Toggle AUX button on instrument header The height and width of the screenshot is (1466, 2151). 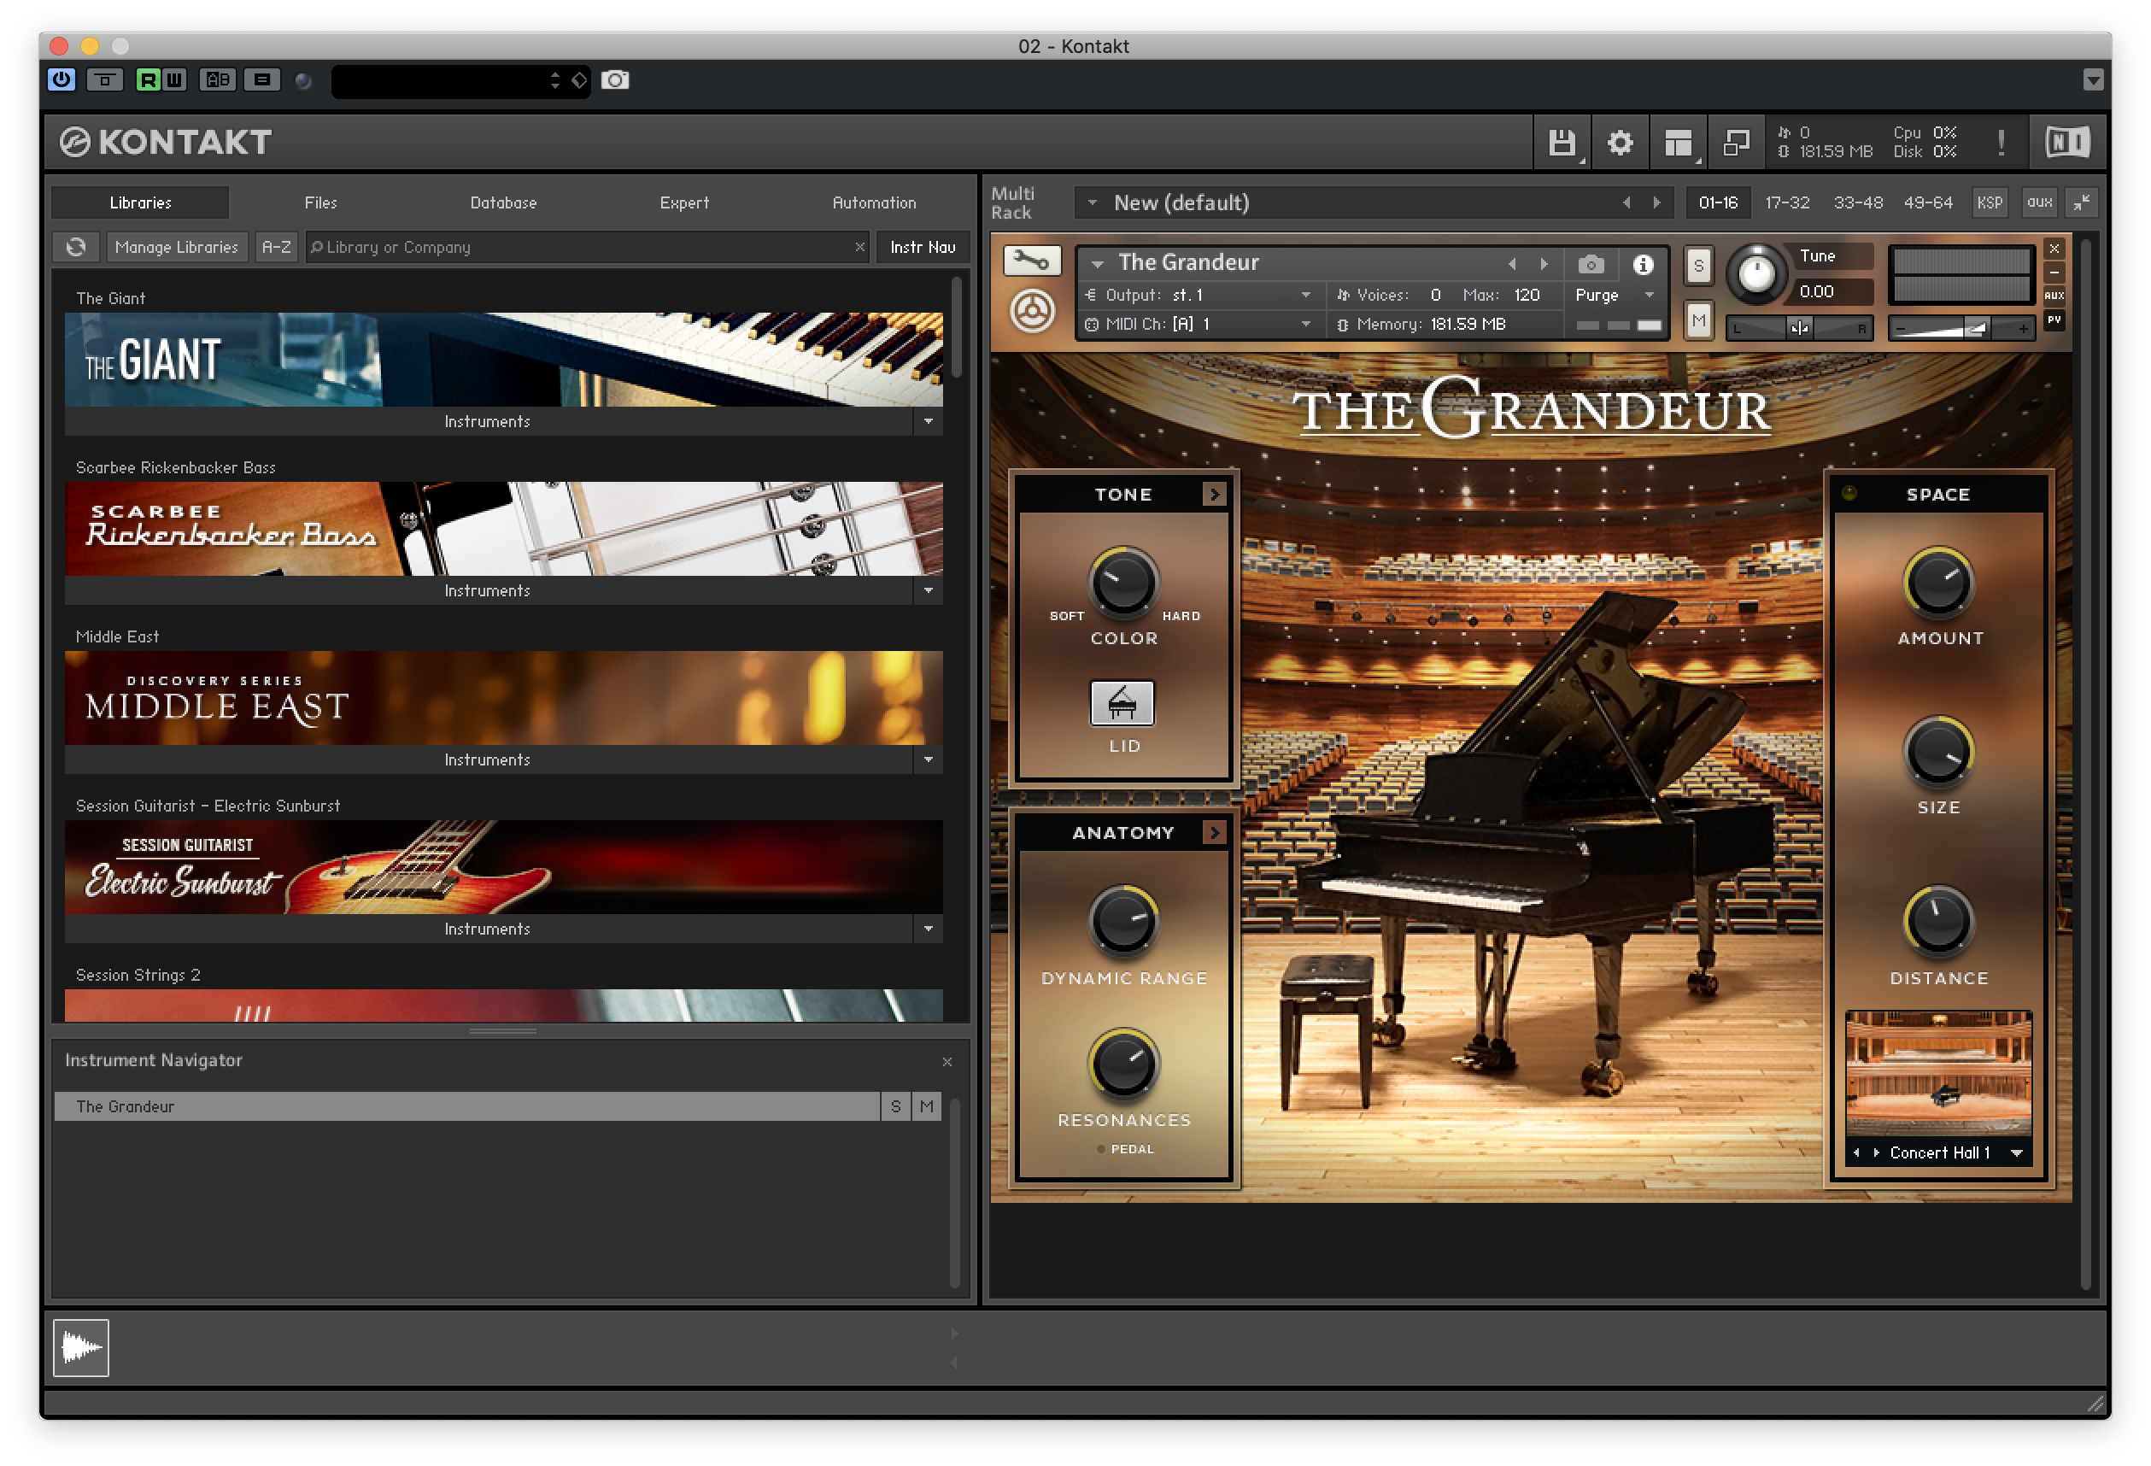tap(2054, 296)
